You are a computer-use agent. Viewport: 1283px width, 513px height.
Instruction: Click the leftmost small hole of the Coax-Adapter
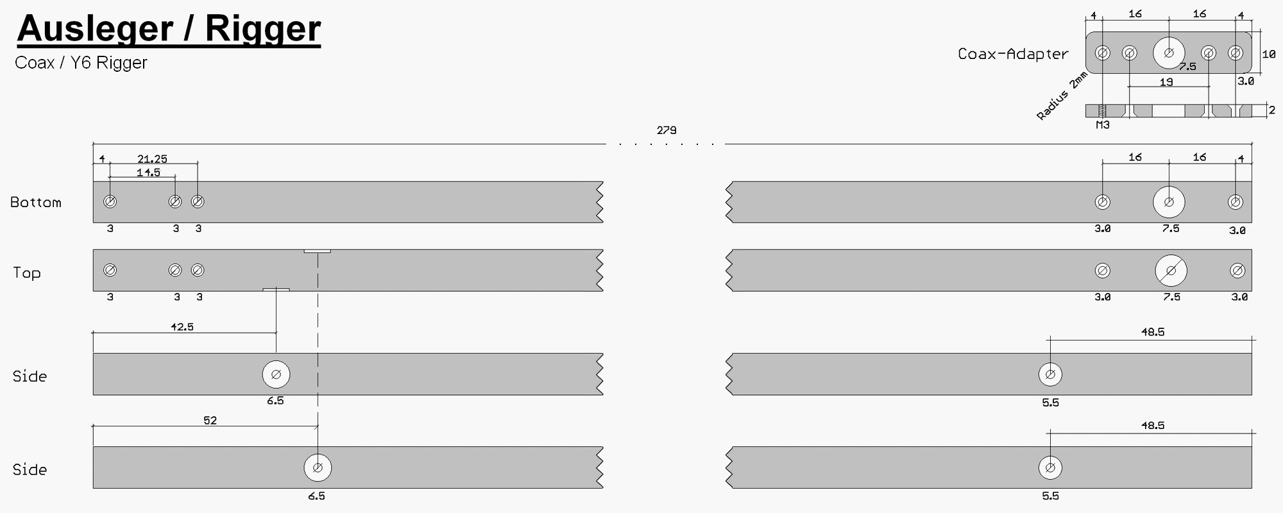(x=1102, y=53)
